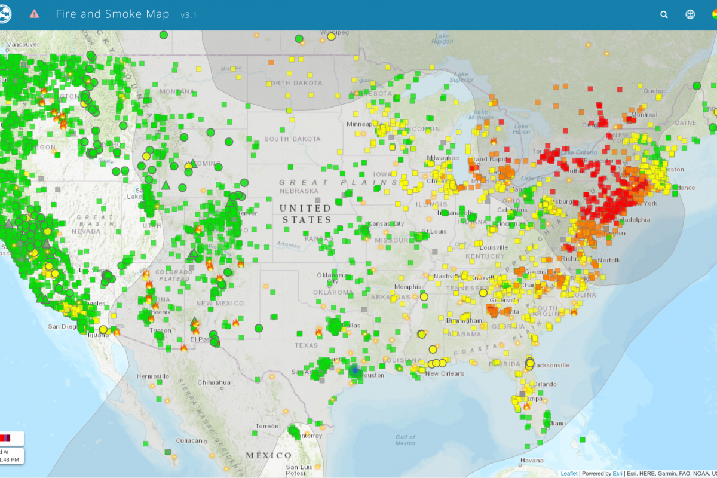
Task: Click the last-updated timestamp box
Action: (x=11, y=456)
